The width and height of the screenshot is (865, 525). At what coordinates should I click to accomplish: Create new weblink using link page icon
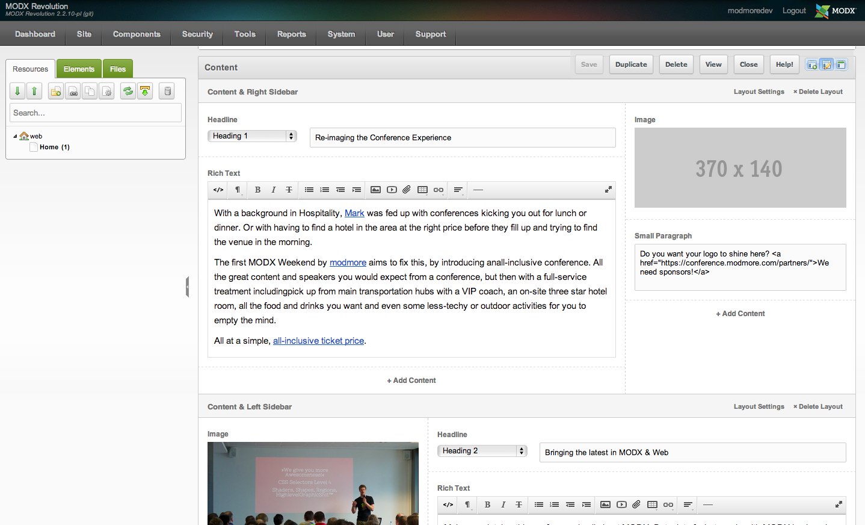click(x=73, y=91)
